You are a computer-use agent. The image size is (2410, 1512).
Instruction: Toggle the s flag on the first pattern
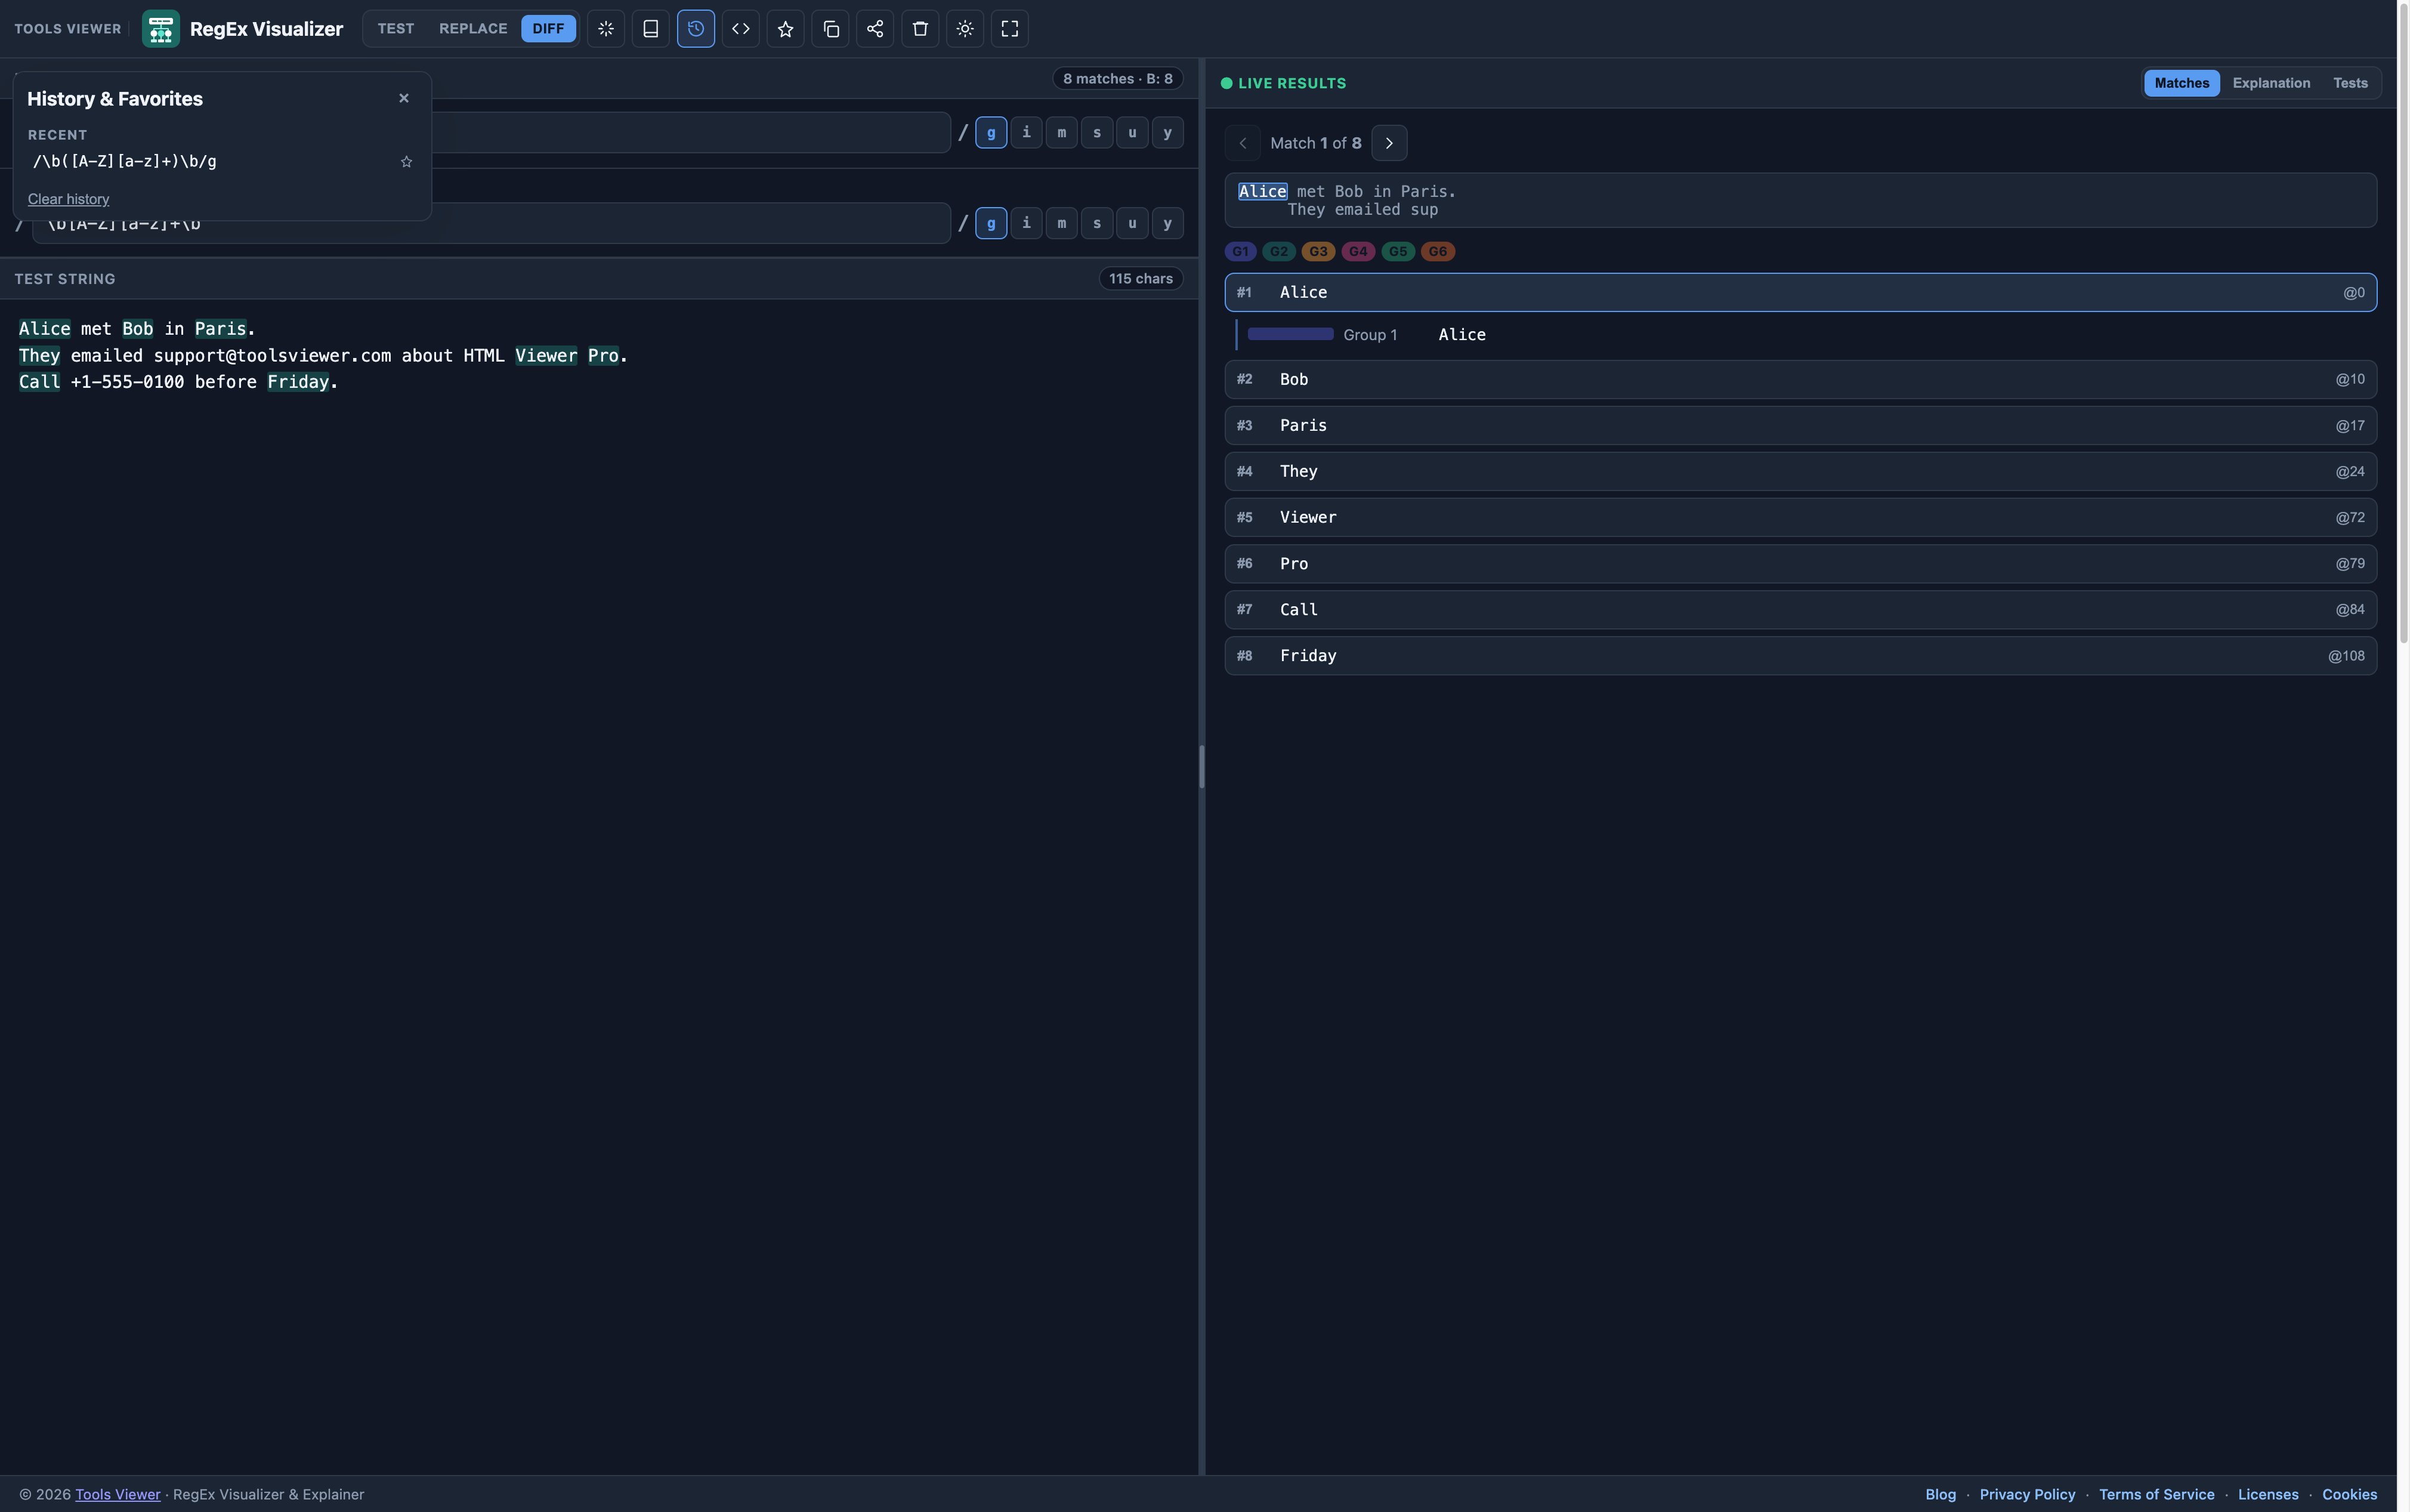point(1096,132)
